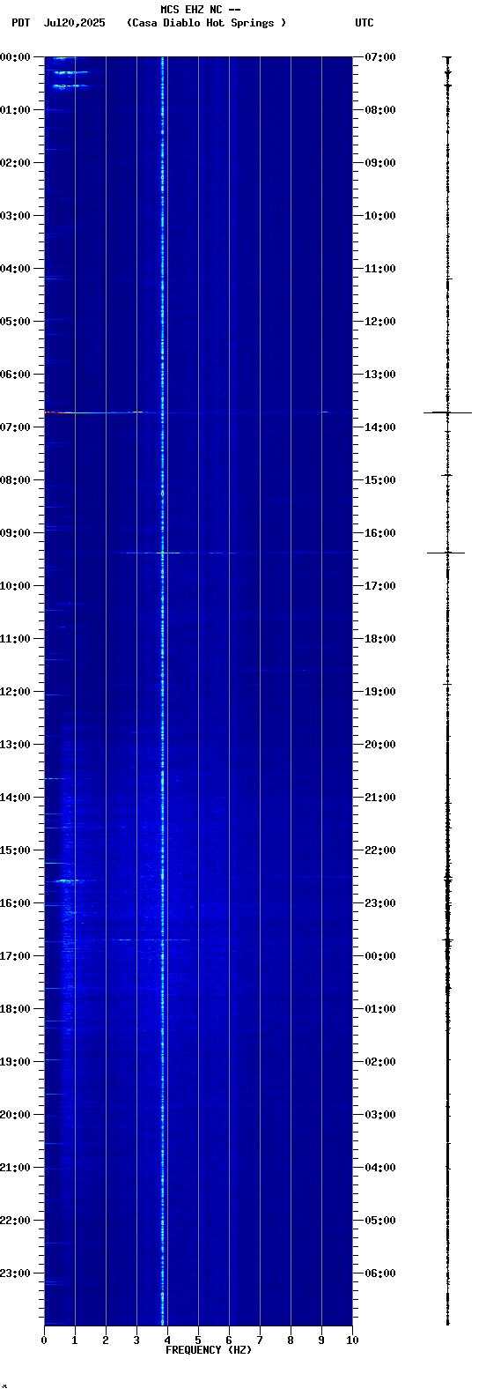Click the date 'Jul20,2025'
The height and width of the screenshot is (1396, 486).
[74, 23]
